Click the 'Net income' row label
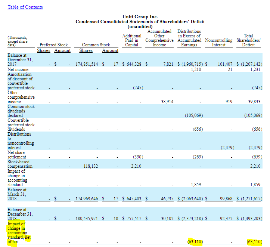 (18, 70)
